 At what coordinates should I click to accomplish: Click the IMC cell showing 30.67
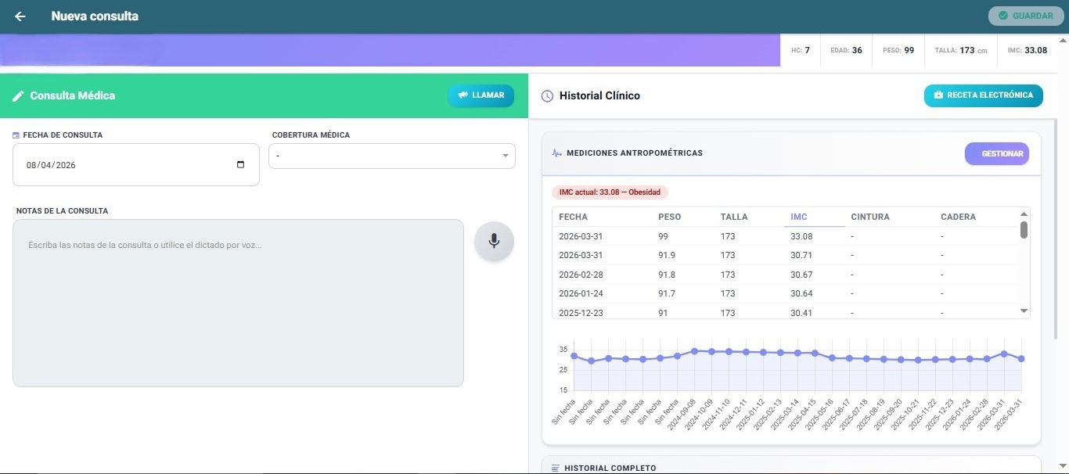tap(801, 275)
